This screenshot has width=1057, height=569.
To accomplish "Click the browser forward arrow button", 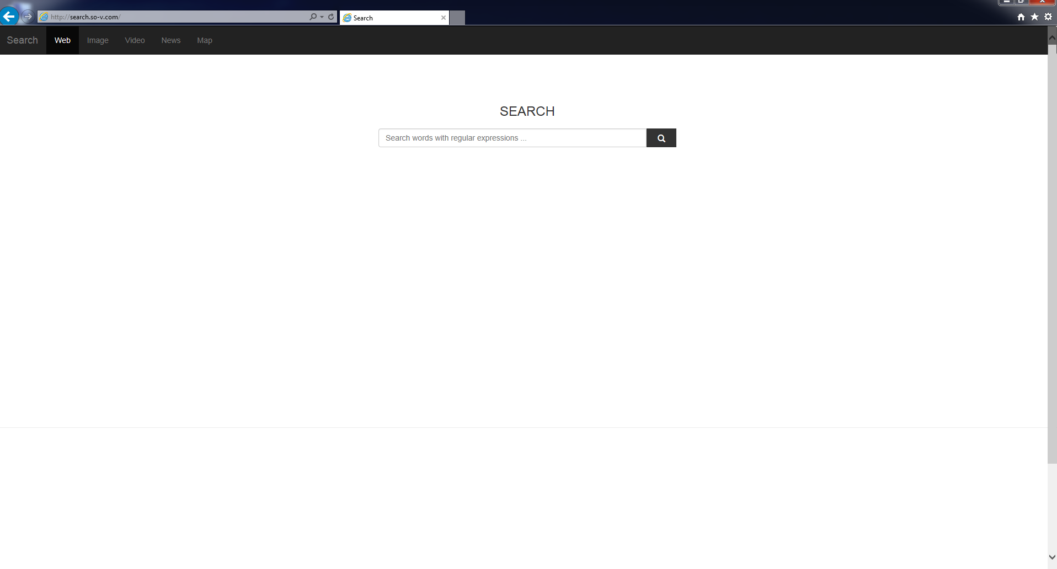I will coord(27,17).
